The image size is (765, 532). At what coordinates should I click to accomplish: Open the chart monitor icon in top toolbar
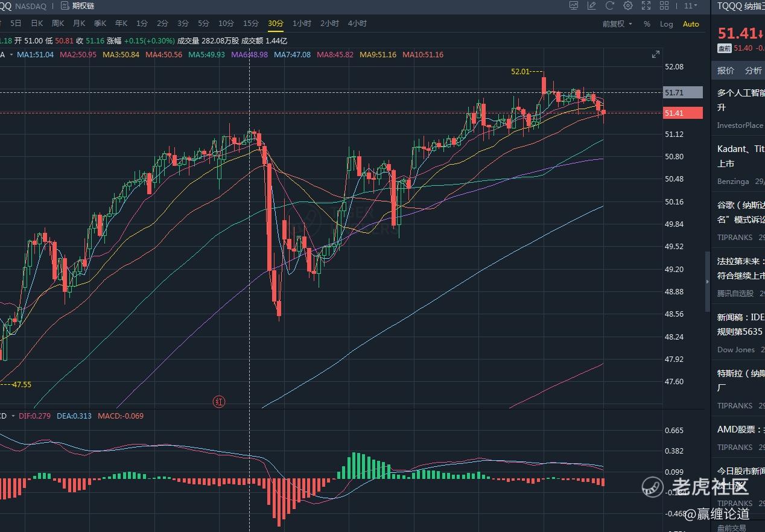(574, 6)
